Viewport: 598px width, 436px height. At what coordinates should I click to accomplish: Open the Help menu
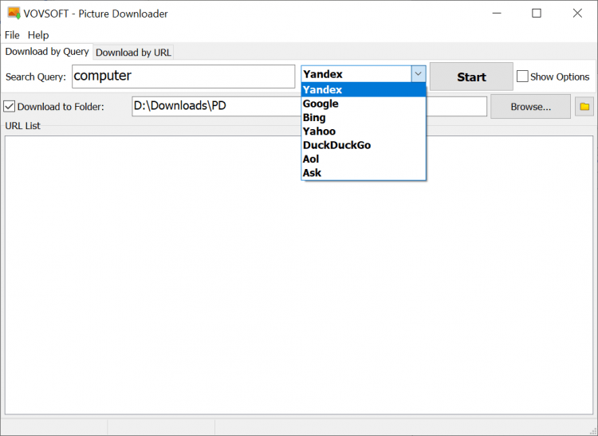tap(38, 35)
